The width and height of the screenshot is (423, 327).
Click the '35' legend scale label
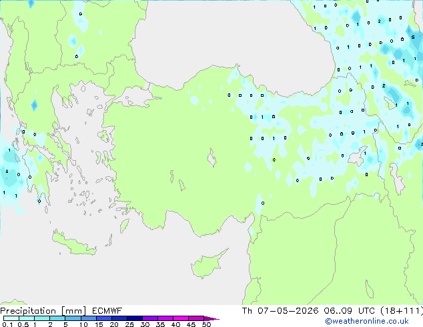[x=160, y=324]
